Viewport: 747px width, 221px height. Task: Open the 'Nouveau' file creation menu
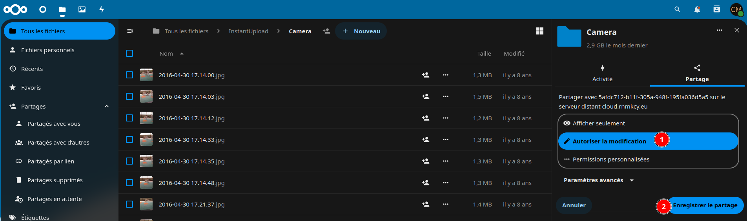pos(361,31)
